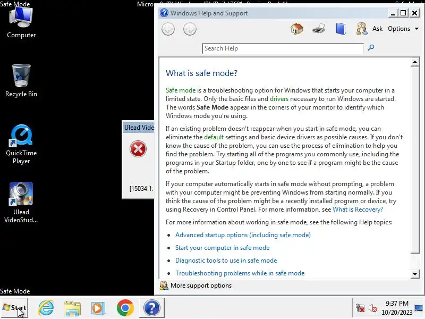Viewport: 425px width, 319px height.
Task: Click the scrollbar down arrow
Action: click(415, 274)
